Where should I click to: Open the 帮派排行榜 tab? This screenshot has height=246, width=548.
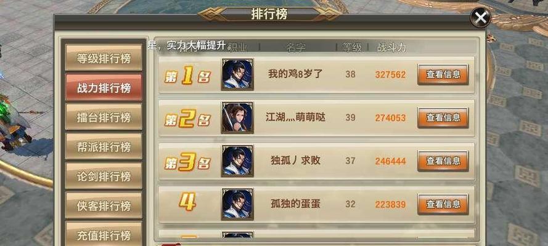pos(104,147)
